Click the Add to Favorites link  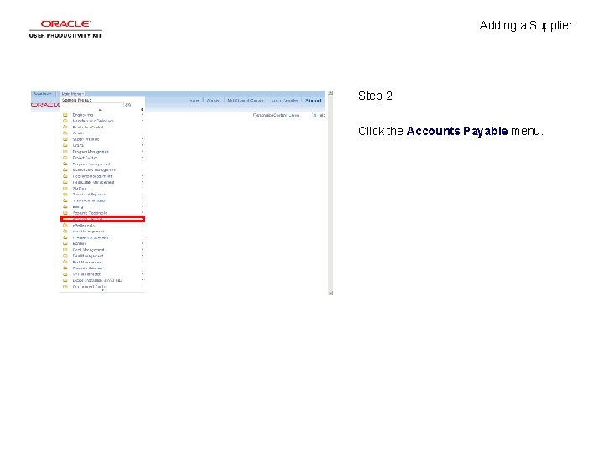coord(284,101)
